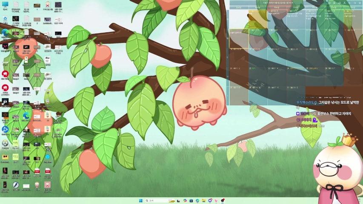Select the black P logo desktop shortcut
The height and width of the screenshot is (204, 363).
click(5, 102)
